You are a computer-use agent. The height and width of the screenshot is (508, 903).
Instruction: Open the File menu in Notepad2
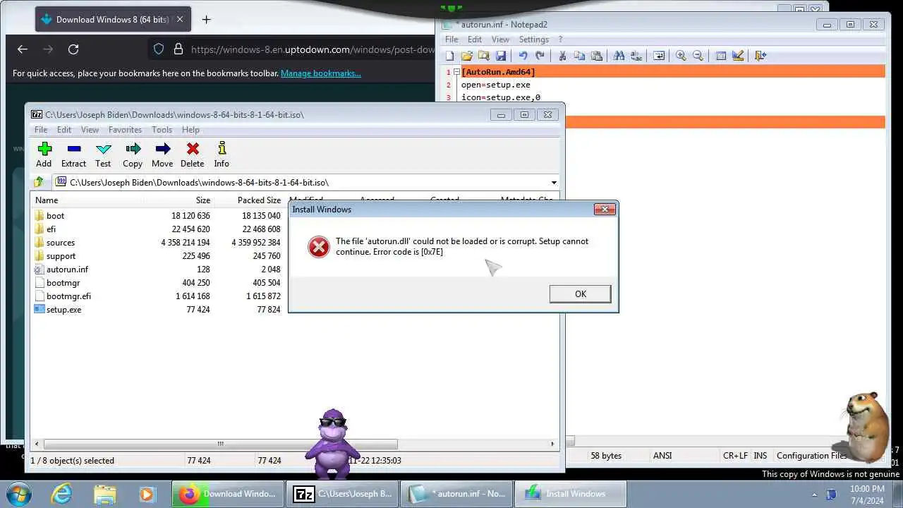451,40
